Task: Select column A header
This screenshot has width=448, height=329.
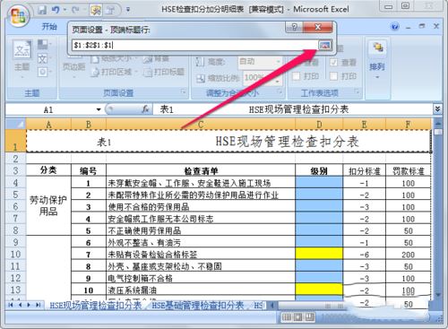Action: [48, 124]
